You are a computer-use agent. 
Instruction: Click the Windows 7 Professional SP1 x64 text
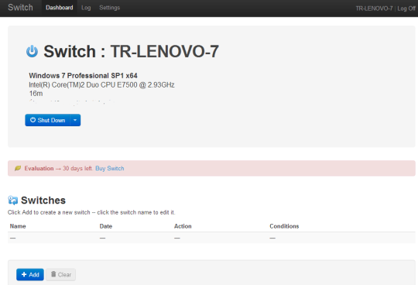point(83,76)
